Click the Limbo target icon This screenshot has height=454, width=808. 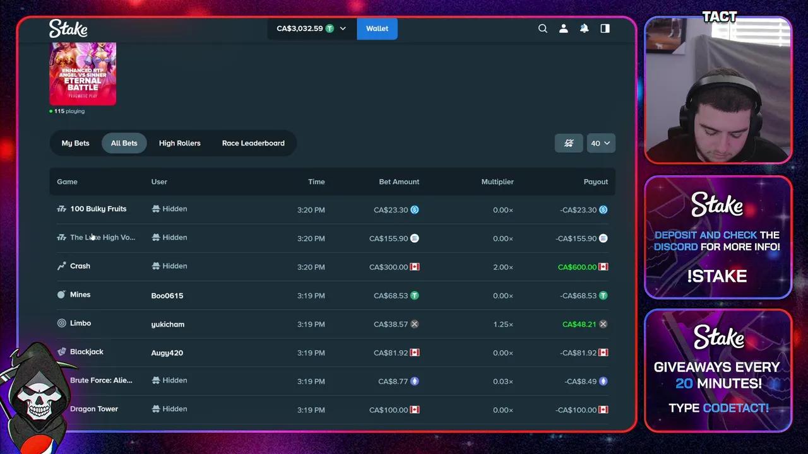61,323
